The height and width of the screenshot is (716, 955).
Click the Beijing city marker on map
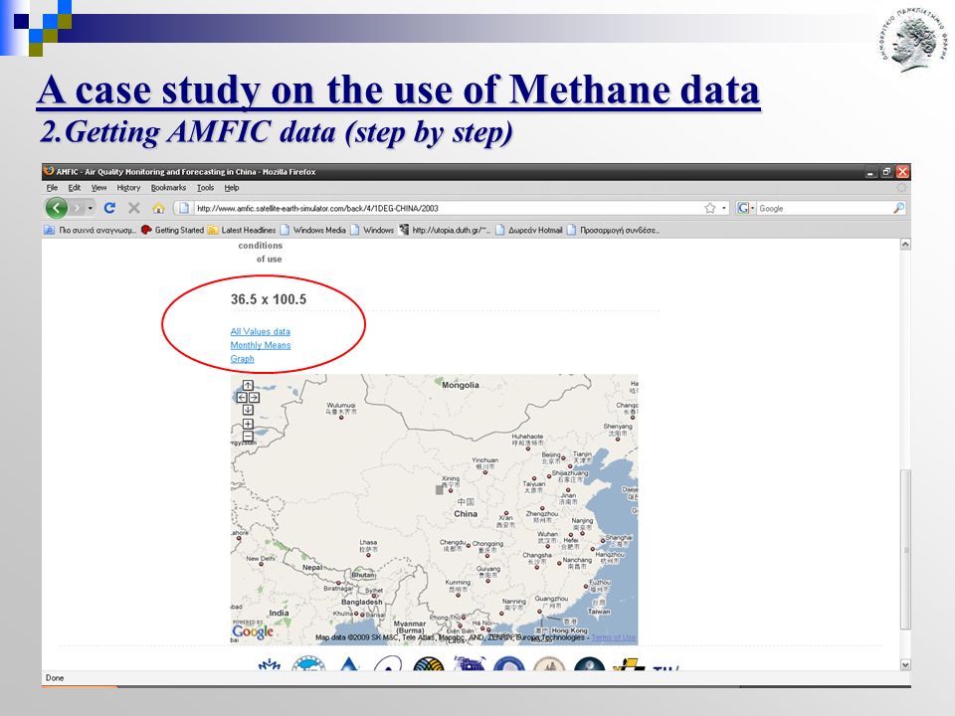pos(563,457)
